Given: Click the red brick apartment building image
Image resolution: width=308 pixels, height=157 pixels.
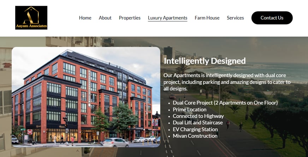Looking at the screenshot, I should 86,97.
